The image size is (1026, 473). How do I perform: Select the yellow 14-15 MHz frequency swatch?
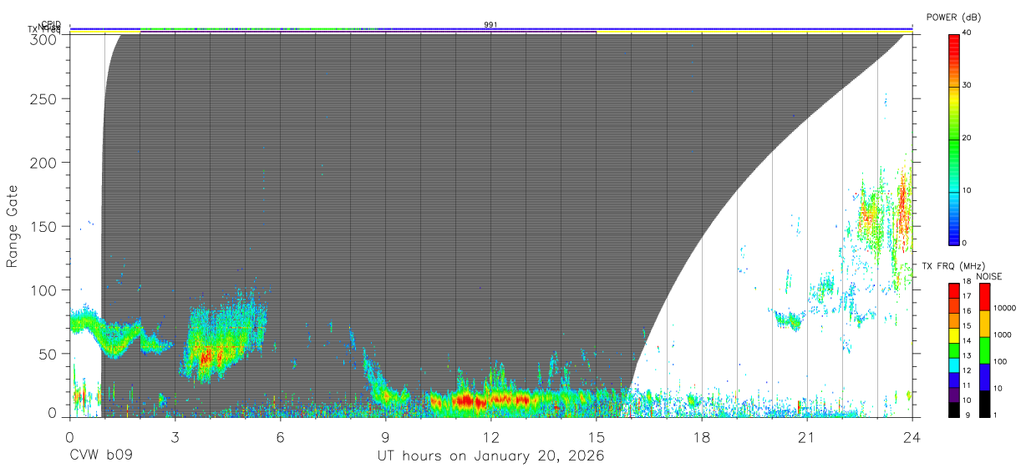(955, 335)
